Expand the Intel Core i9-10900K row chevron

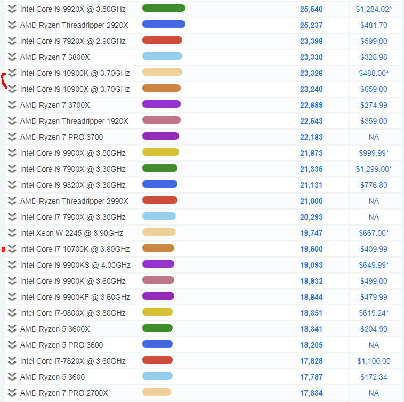point(12,73)
